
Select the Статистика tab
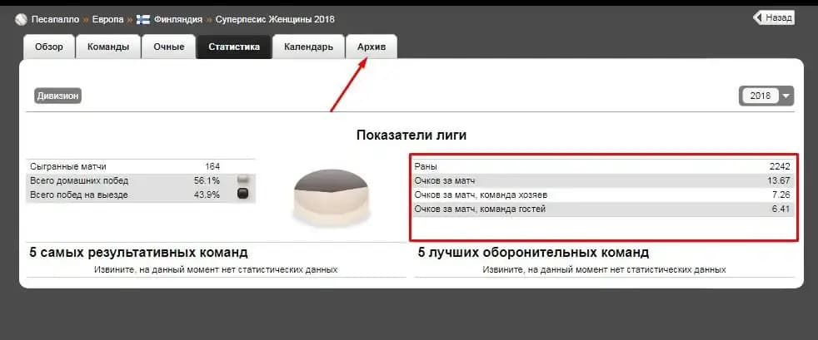234,47
